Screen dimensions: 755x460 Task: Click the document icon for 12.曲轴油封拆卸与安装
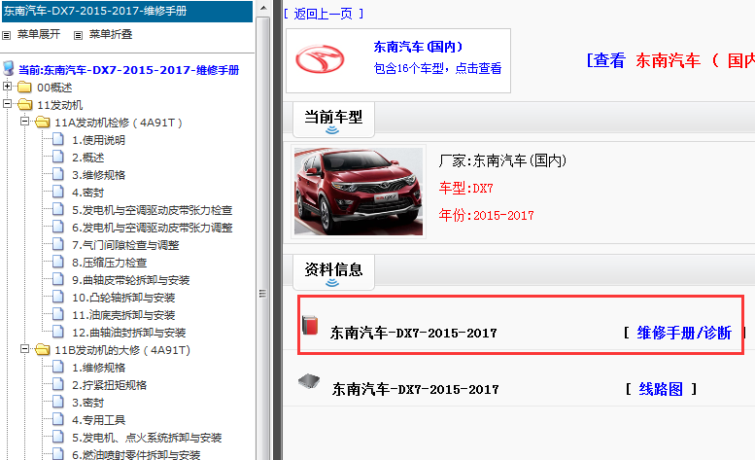tap(57, 332)
